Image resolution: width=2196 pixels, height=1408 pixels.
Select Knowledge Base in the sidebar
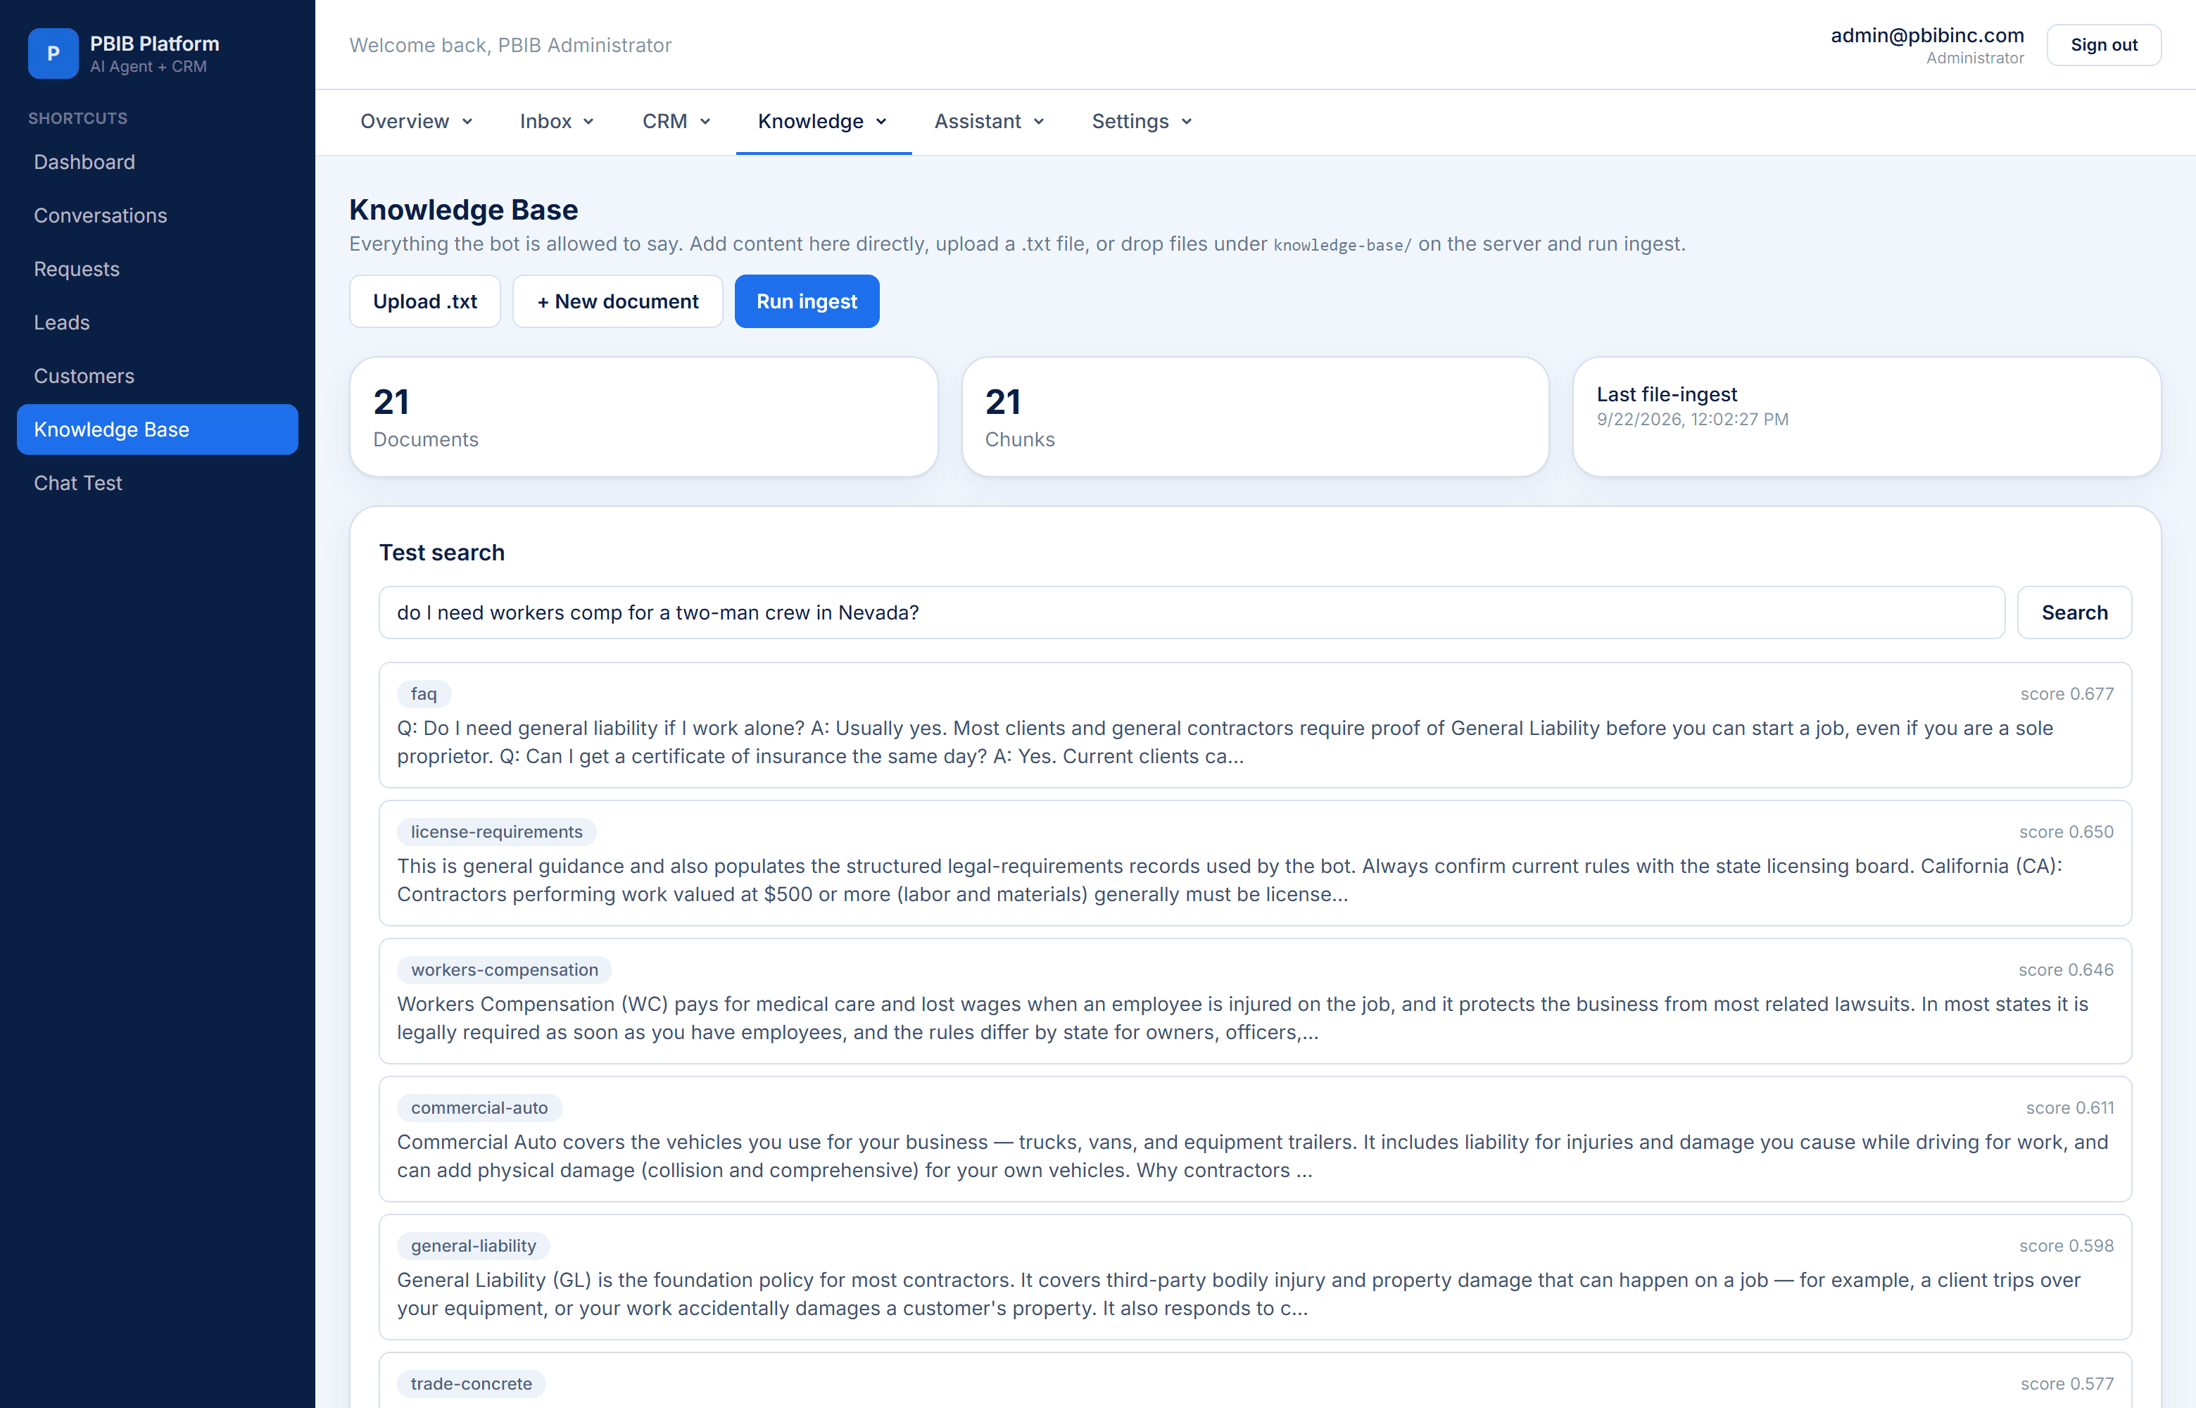coord(157,429)
